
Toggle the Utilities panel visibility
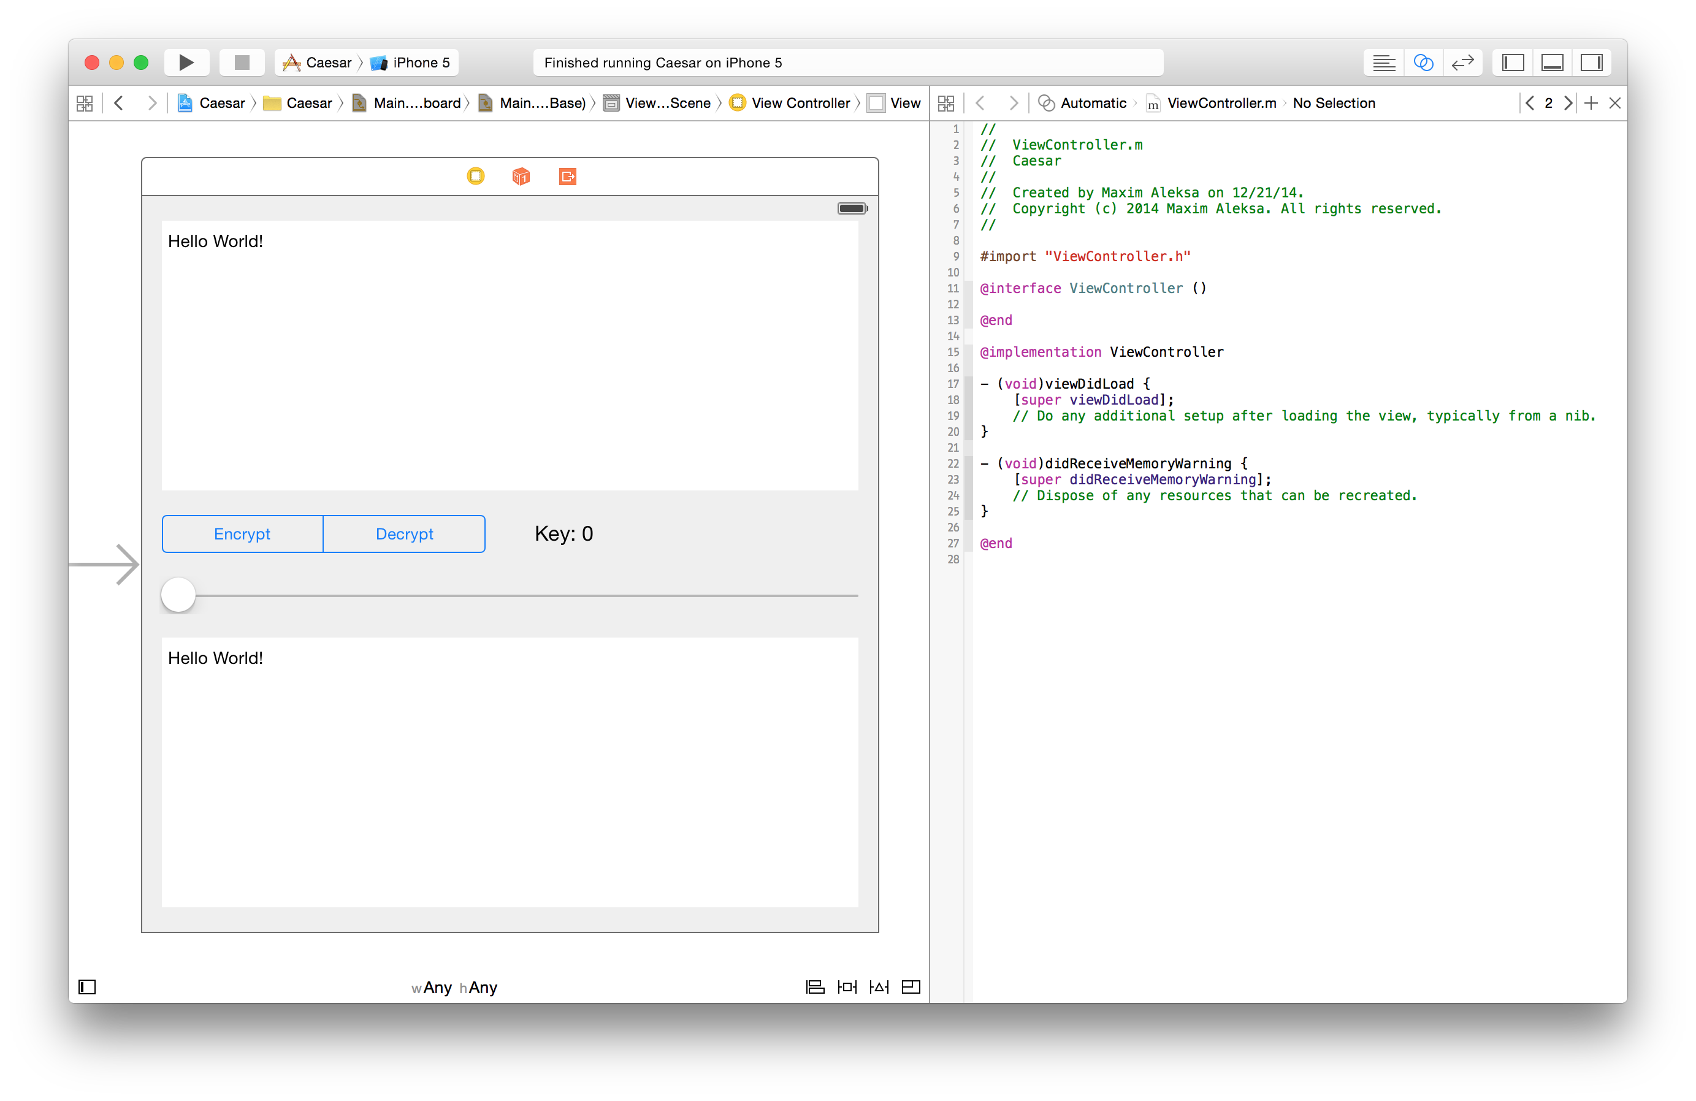coord(1591,63)
